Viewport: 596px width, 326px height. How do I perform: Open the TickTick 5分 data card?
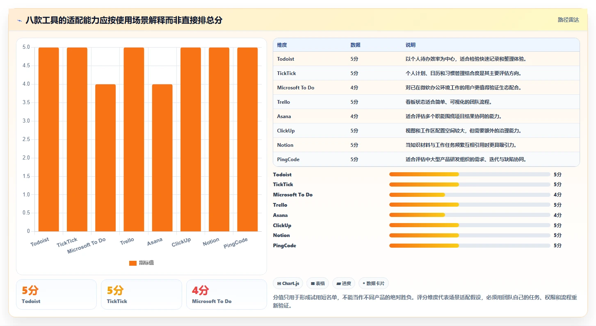[142, 294]
